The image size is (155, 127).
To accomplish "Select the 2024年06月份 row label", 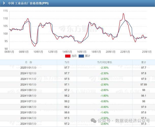I will point(28,107).
